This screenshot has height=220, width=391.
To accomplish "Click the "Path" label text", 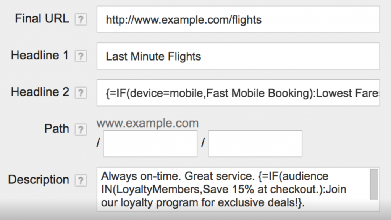I will coord(57,129).
